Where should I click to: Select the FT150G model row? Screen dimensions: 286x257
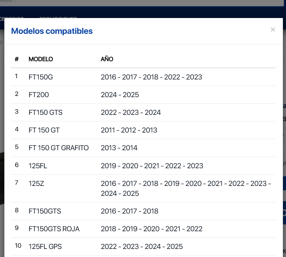41,77
